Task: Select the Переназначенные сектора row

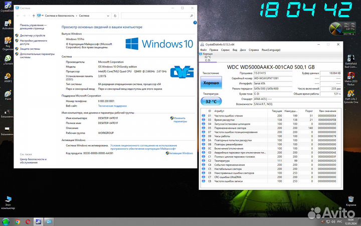Action: coord(271,128)
